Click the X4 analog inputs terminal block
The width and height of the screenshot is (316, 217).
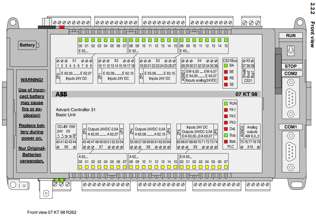pos(199,70)
